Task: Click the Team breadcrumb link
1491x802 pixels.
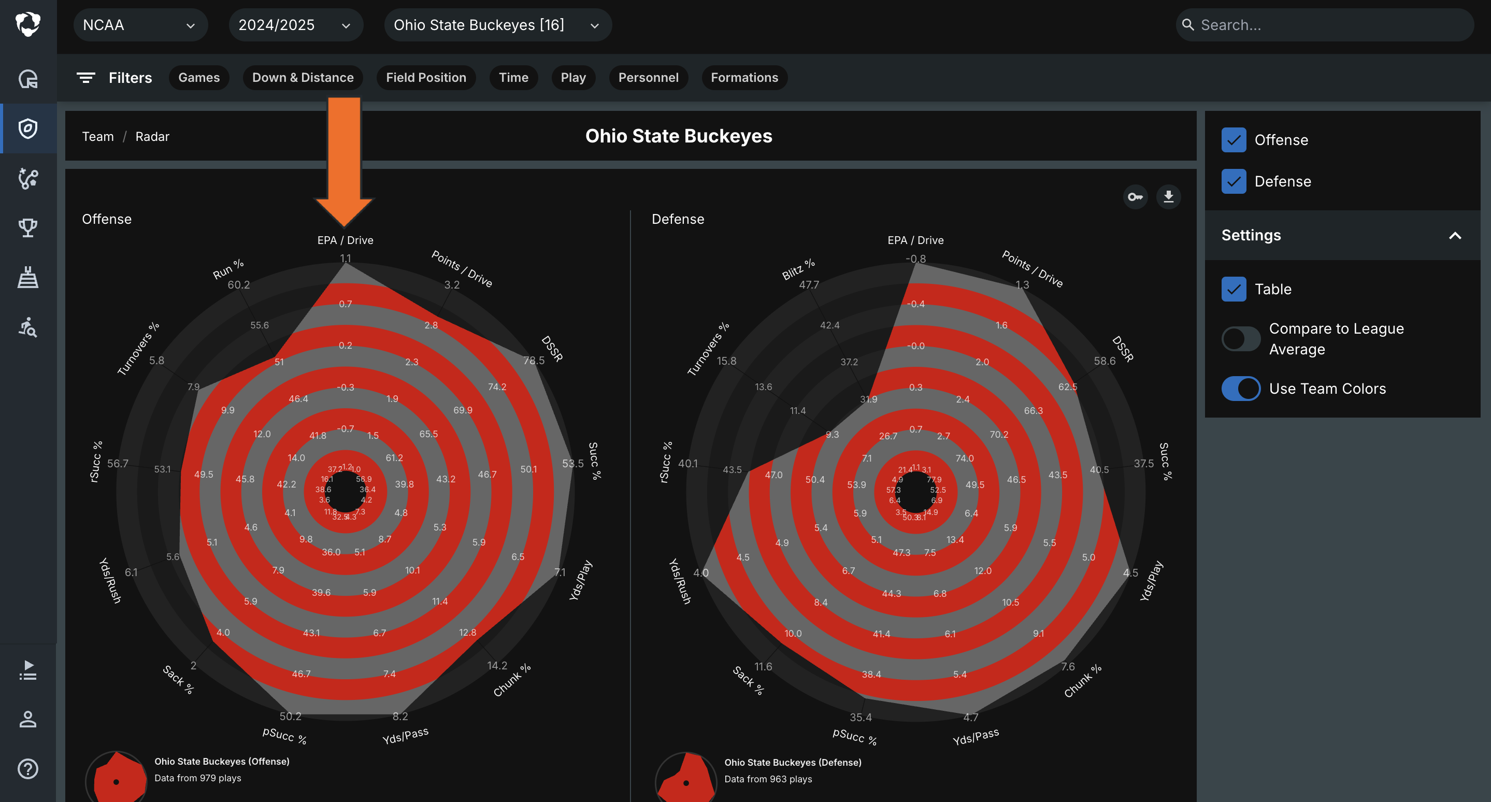Action: [98, 137]
